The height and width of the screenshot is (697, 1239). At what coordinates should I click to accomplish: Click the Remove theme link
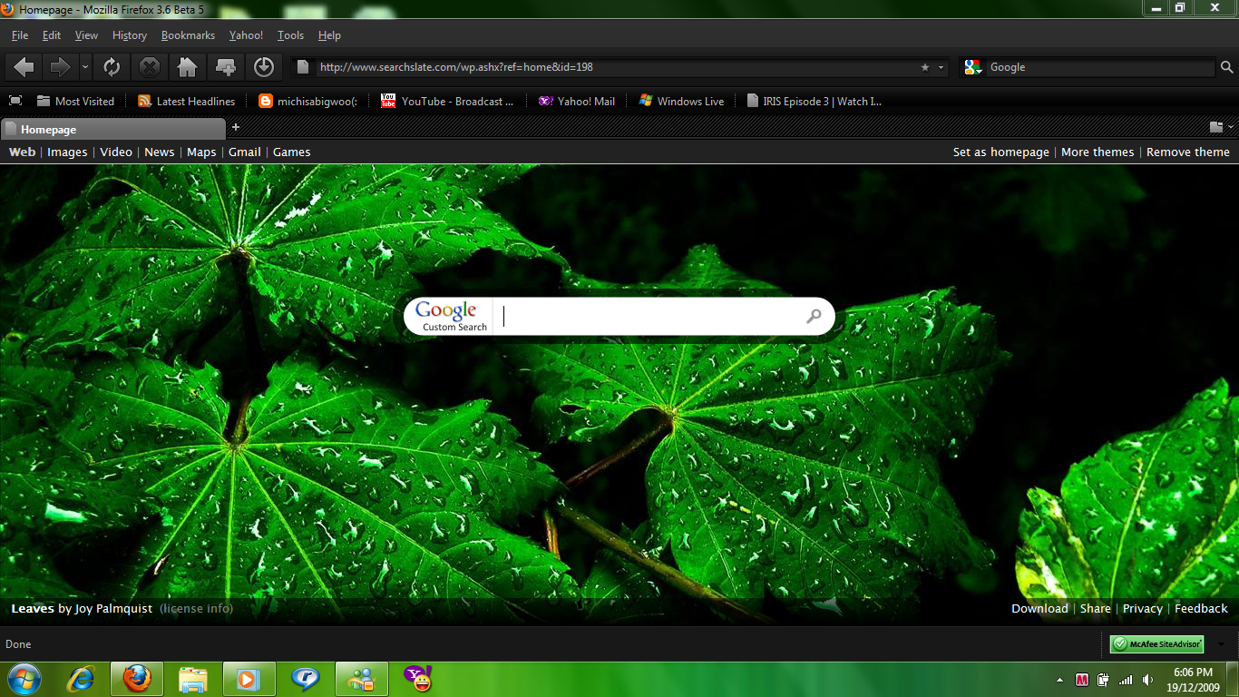1188,152
